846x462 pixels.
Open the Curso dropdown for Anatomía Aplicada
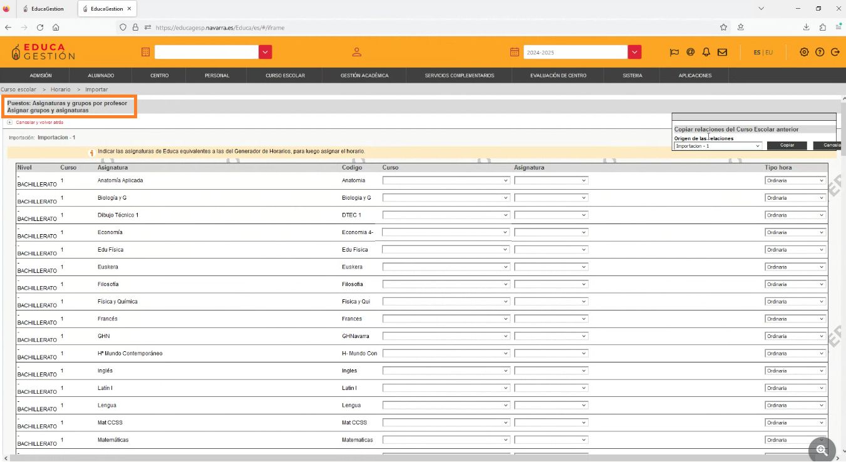pos(447,180)
